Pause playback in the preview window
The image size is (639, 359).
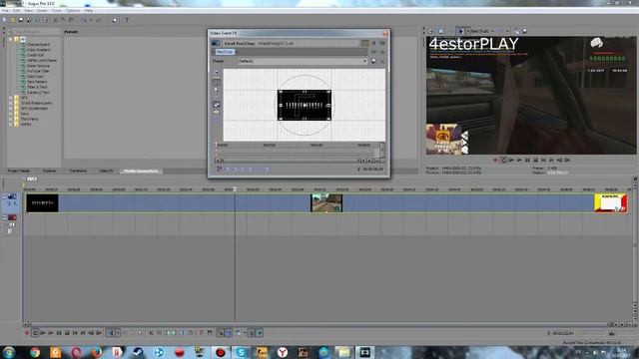[527, 161]
